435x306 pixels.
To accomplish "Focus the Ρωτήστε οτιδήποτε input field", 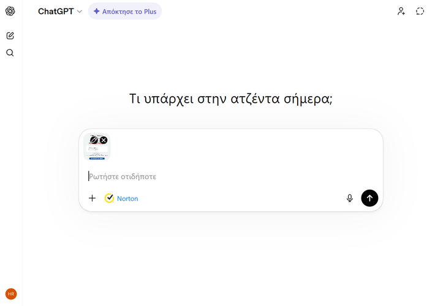I will [230, 176].
